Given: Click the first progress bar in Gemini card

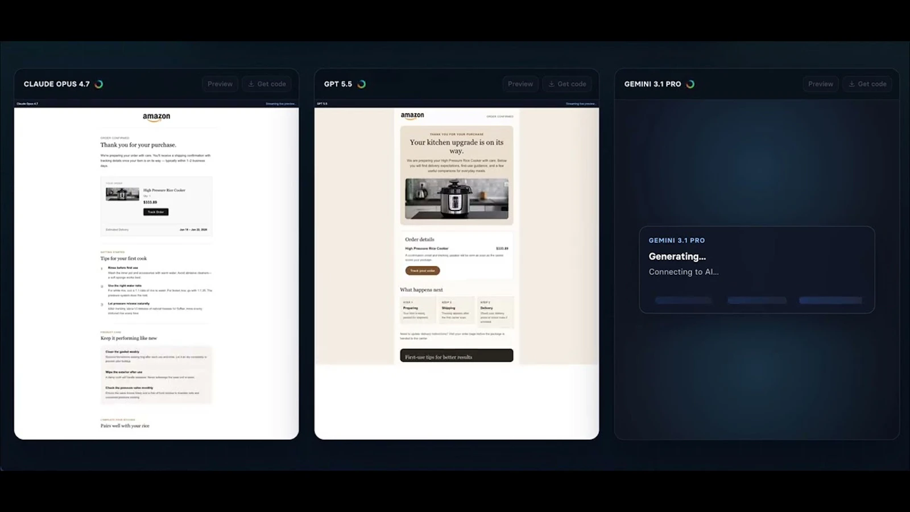Looking at the screenshot, I should point(683,300).
